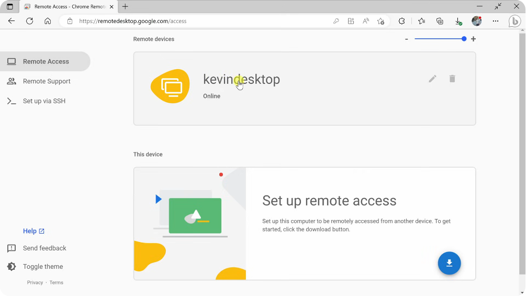
Task: Refresh the current page
Action: tap(29, 21)
